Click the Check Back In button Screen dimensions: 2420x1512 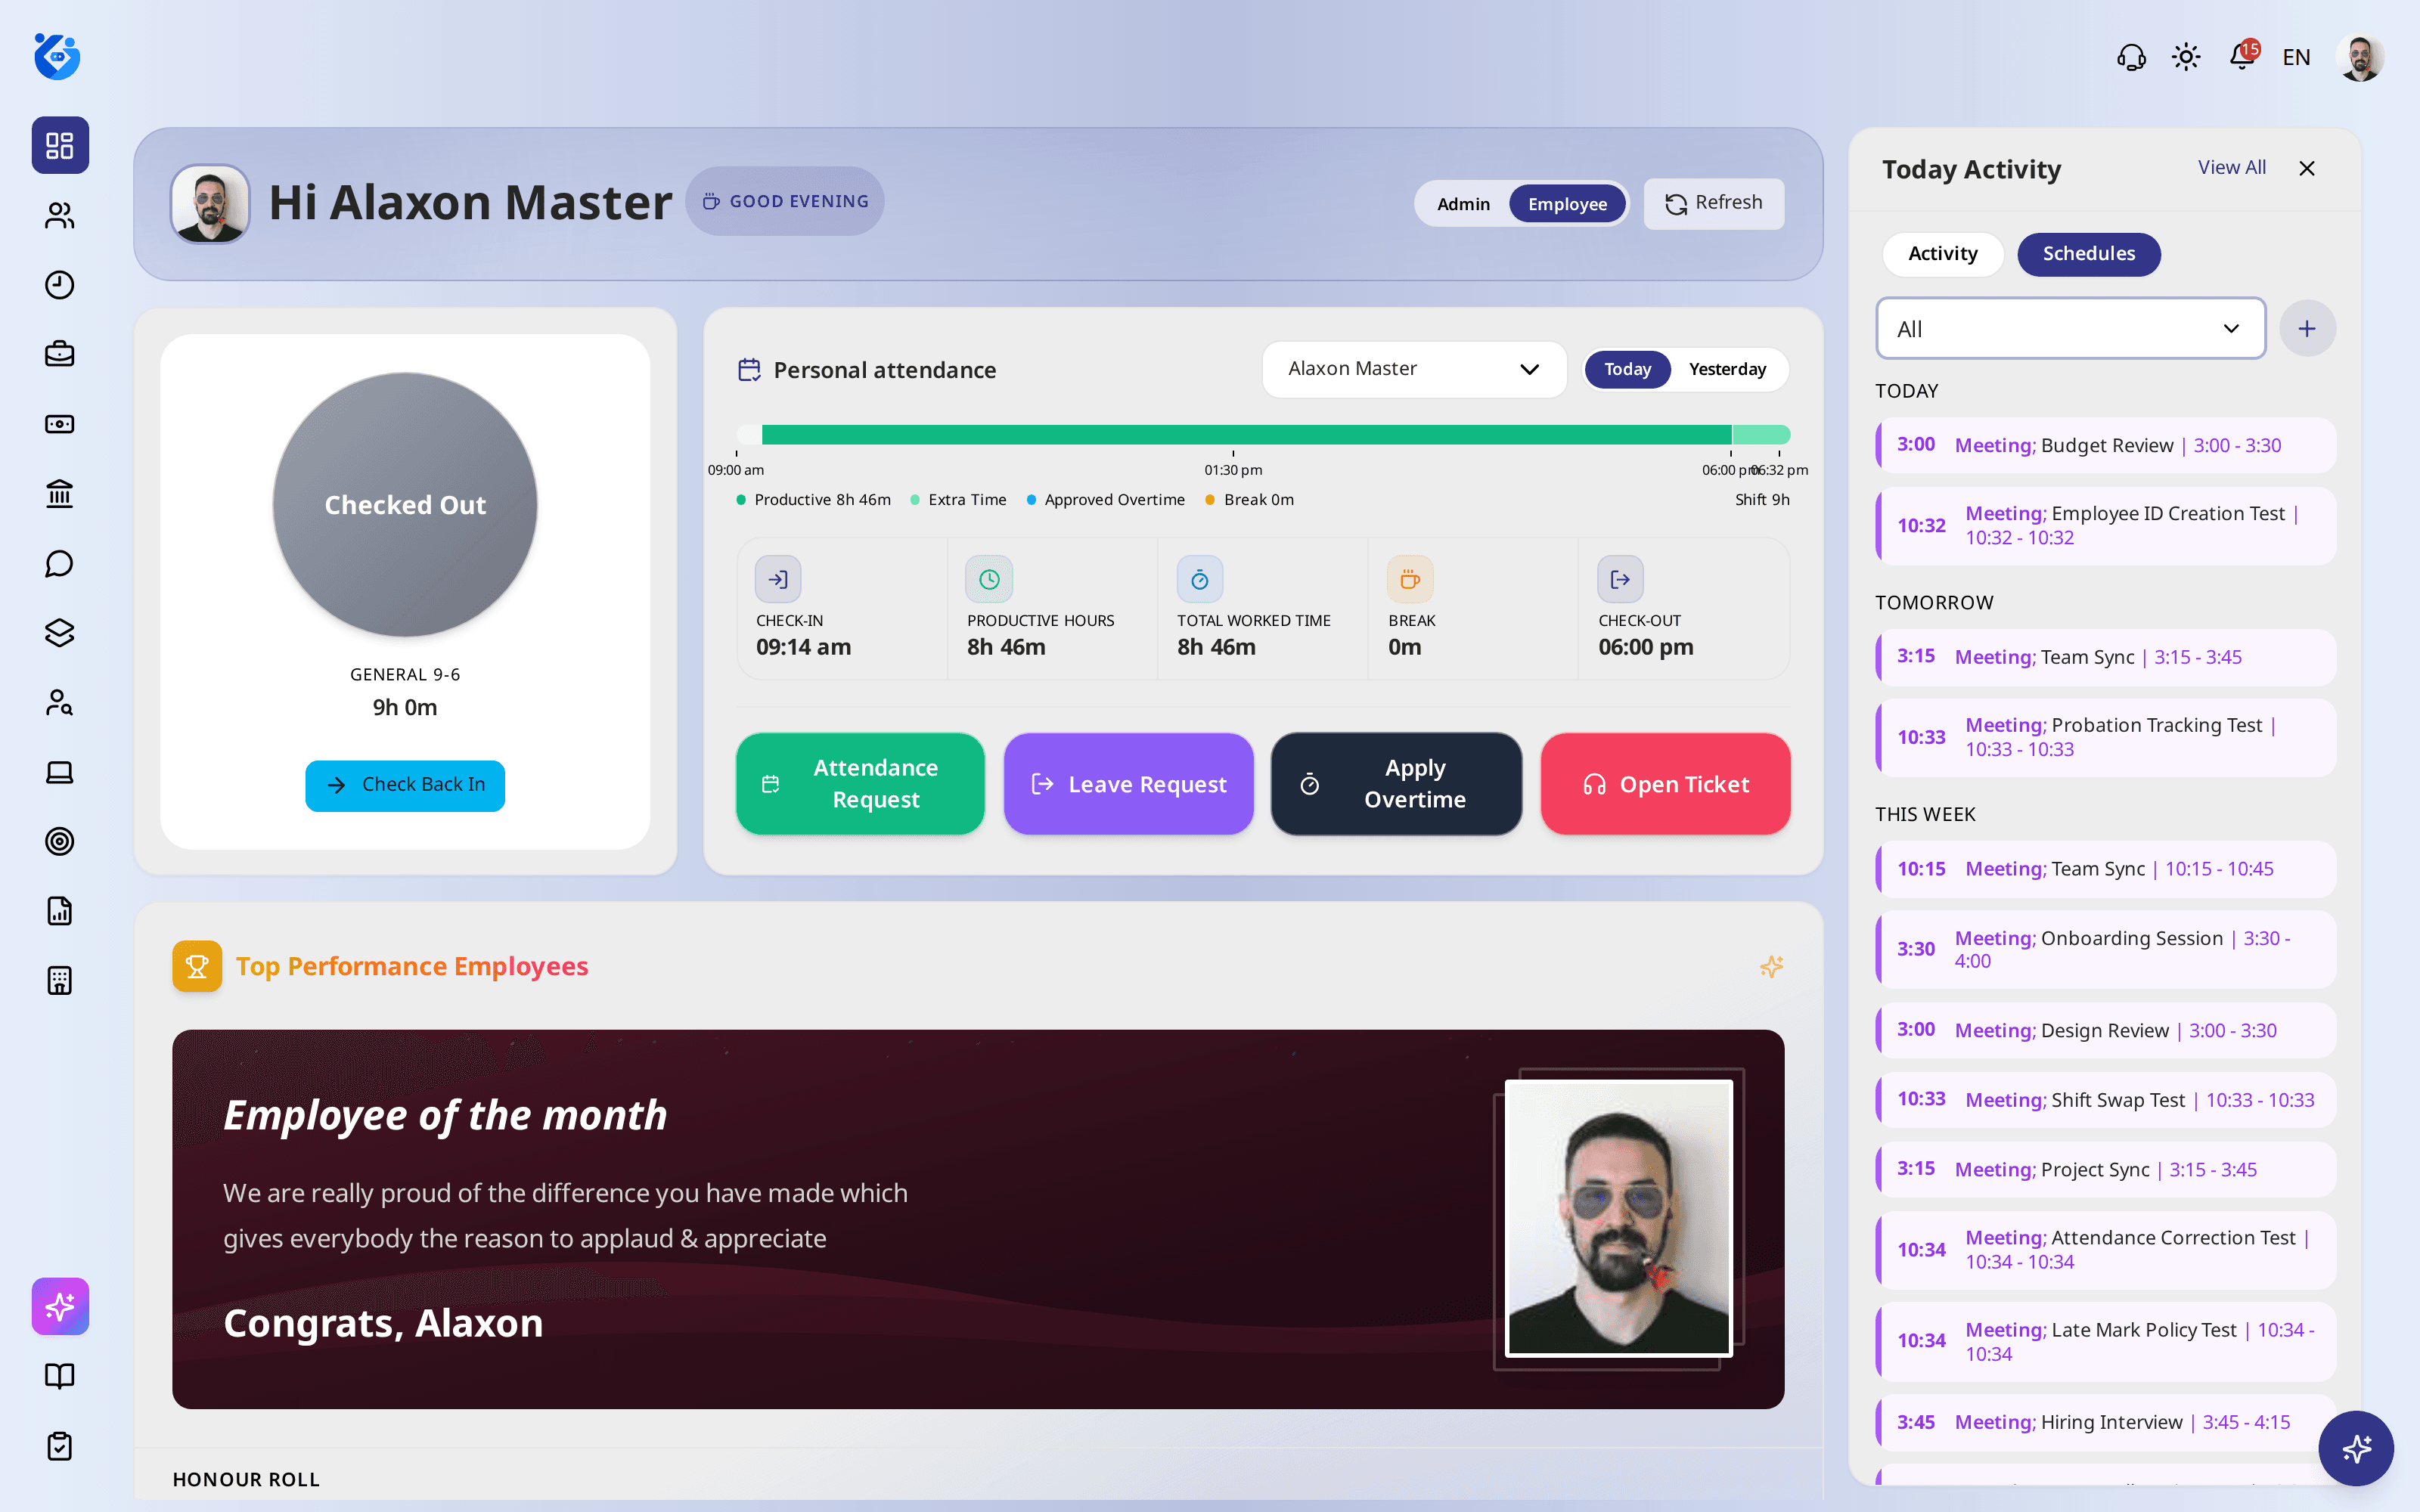[405, 785]
